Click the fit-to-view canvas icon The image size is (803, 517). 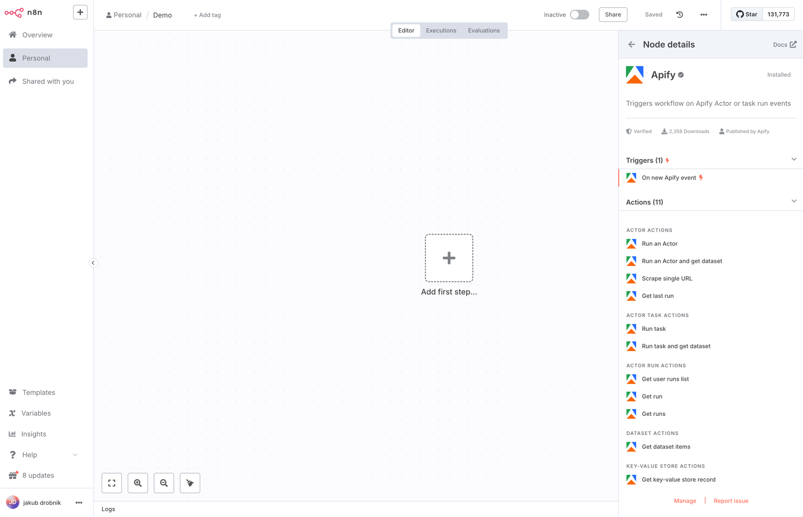tap(112, 483)
